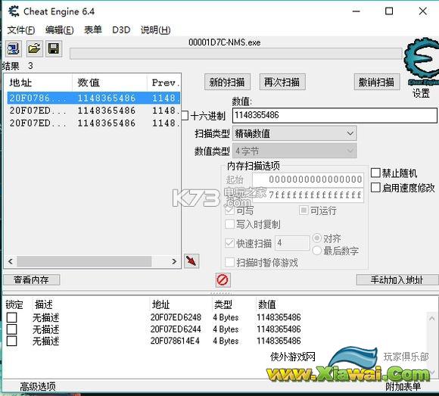Open the 说明(H) help menu
The image size is (439, 396).
click(156, 30)
